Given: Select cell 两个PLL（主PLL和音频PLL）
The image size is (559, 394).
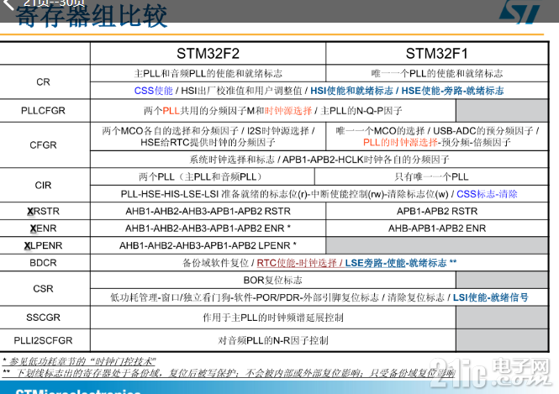Looking at the screenshot, I should click(x=203, y=176).
